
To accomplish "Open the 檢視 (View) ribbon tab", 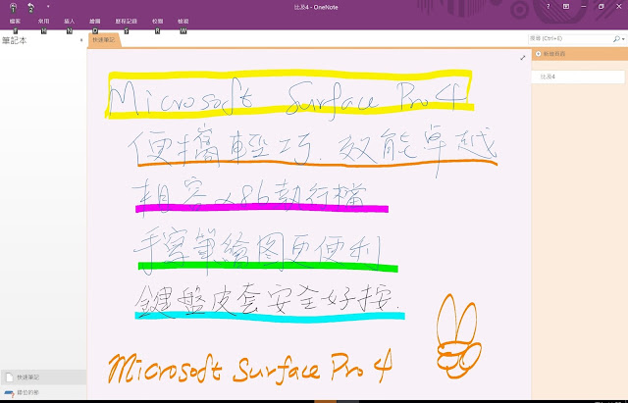I will 183,22.
